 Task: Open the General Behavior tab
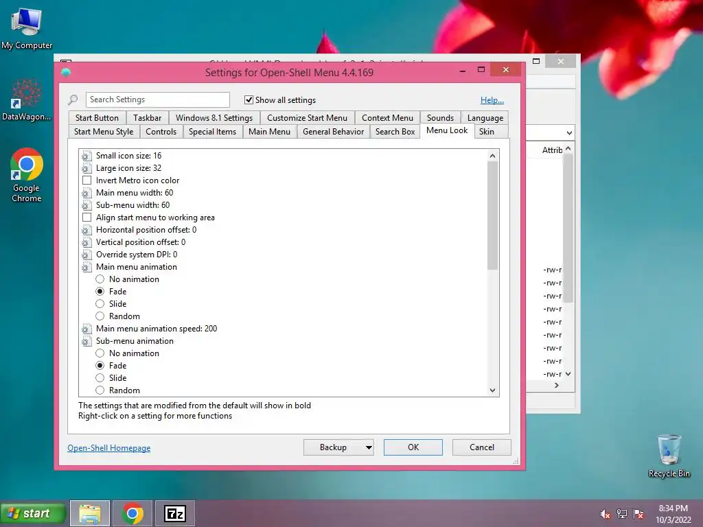(x=333, y=132)
